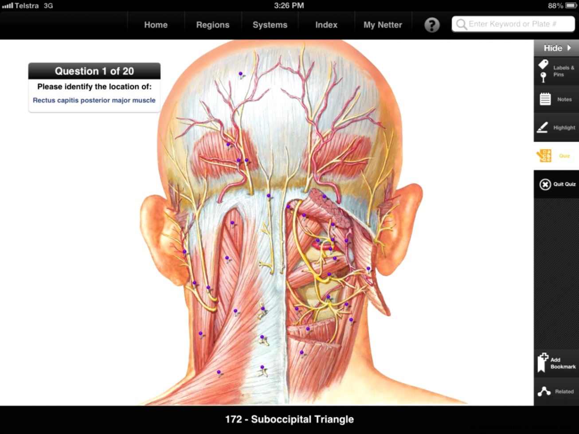Click the pin on lower left trapezius muscle
This screenshot has width=579, height=434.
tap(219, 373)
